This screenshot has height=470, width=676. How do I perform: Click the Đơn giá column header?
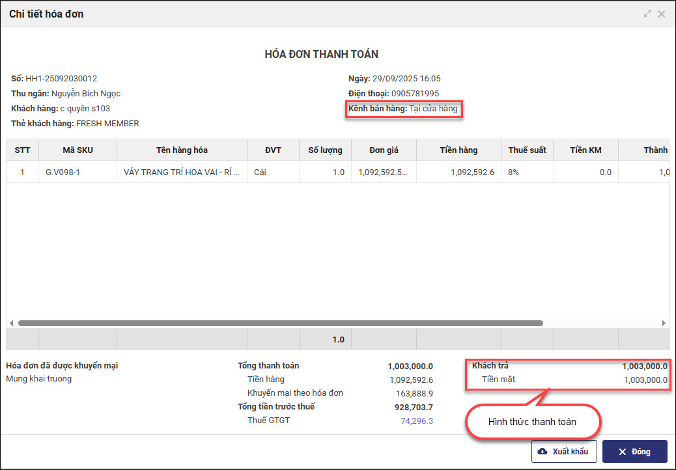pyautogui.click(x=384, y=150)
